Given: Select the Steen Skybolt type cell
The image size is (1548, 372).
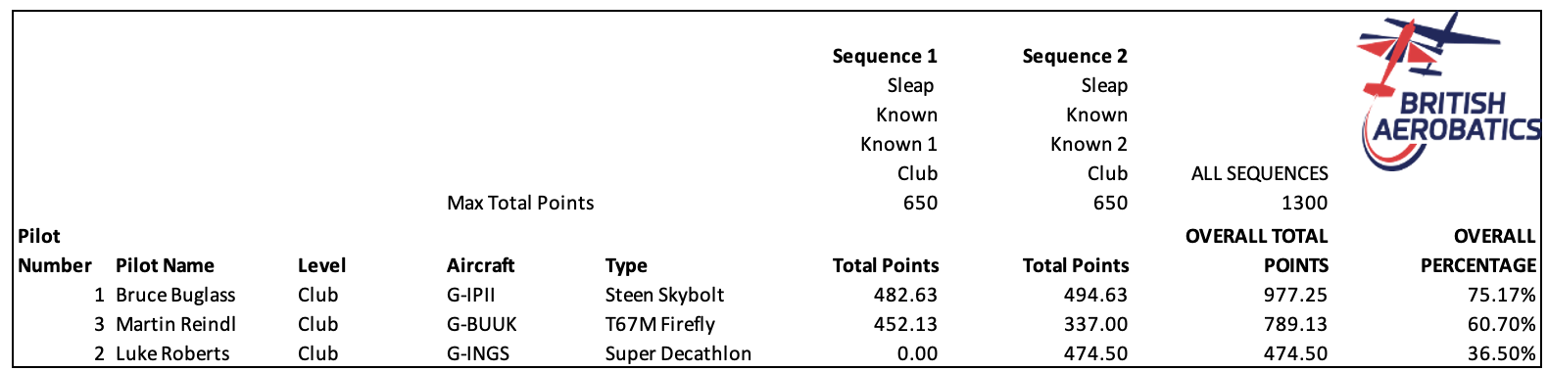Looking at the screenshot, I should click(664, 295).
